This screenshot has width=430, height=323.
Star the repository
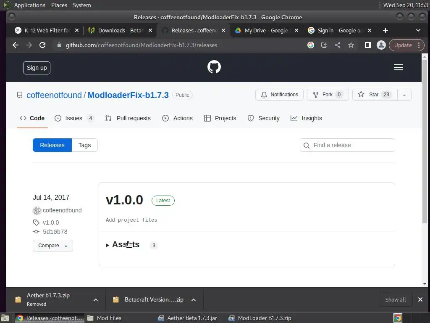(x=375, y=95)
